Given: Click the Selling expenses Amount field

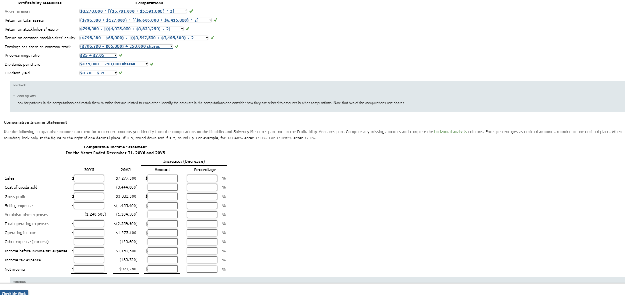Looking at the screenshot, I should (163, 205).
